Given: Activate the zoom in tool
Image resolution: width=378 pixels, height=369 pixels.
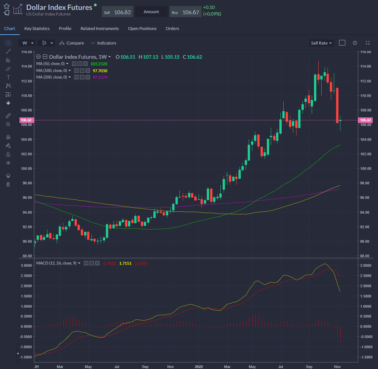Looking at the screenshot, I should pyautogui.click(x=8, y=124).
